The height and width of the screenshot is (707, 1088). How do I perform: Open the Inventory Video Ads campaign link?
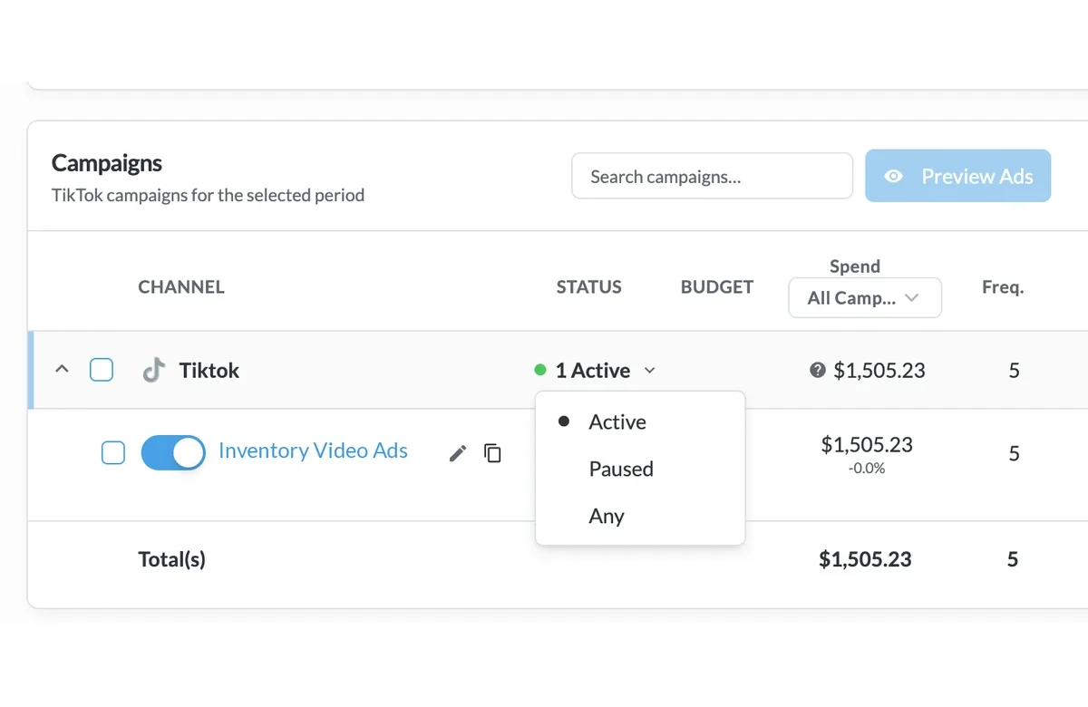pyautogui.click(x=314, y=450)
